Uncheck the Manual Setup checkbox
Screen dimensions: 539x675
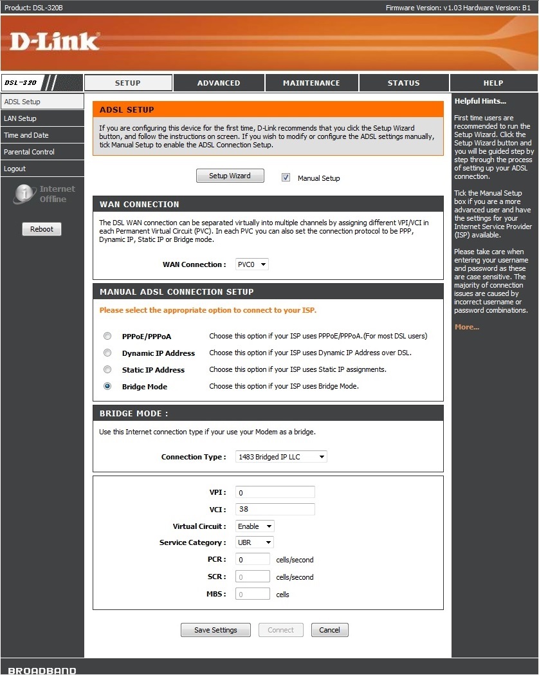click(x=286, y=177)
